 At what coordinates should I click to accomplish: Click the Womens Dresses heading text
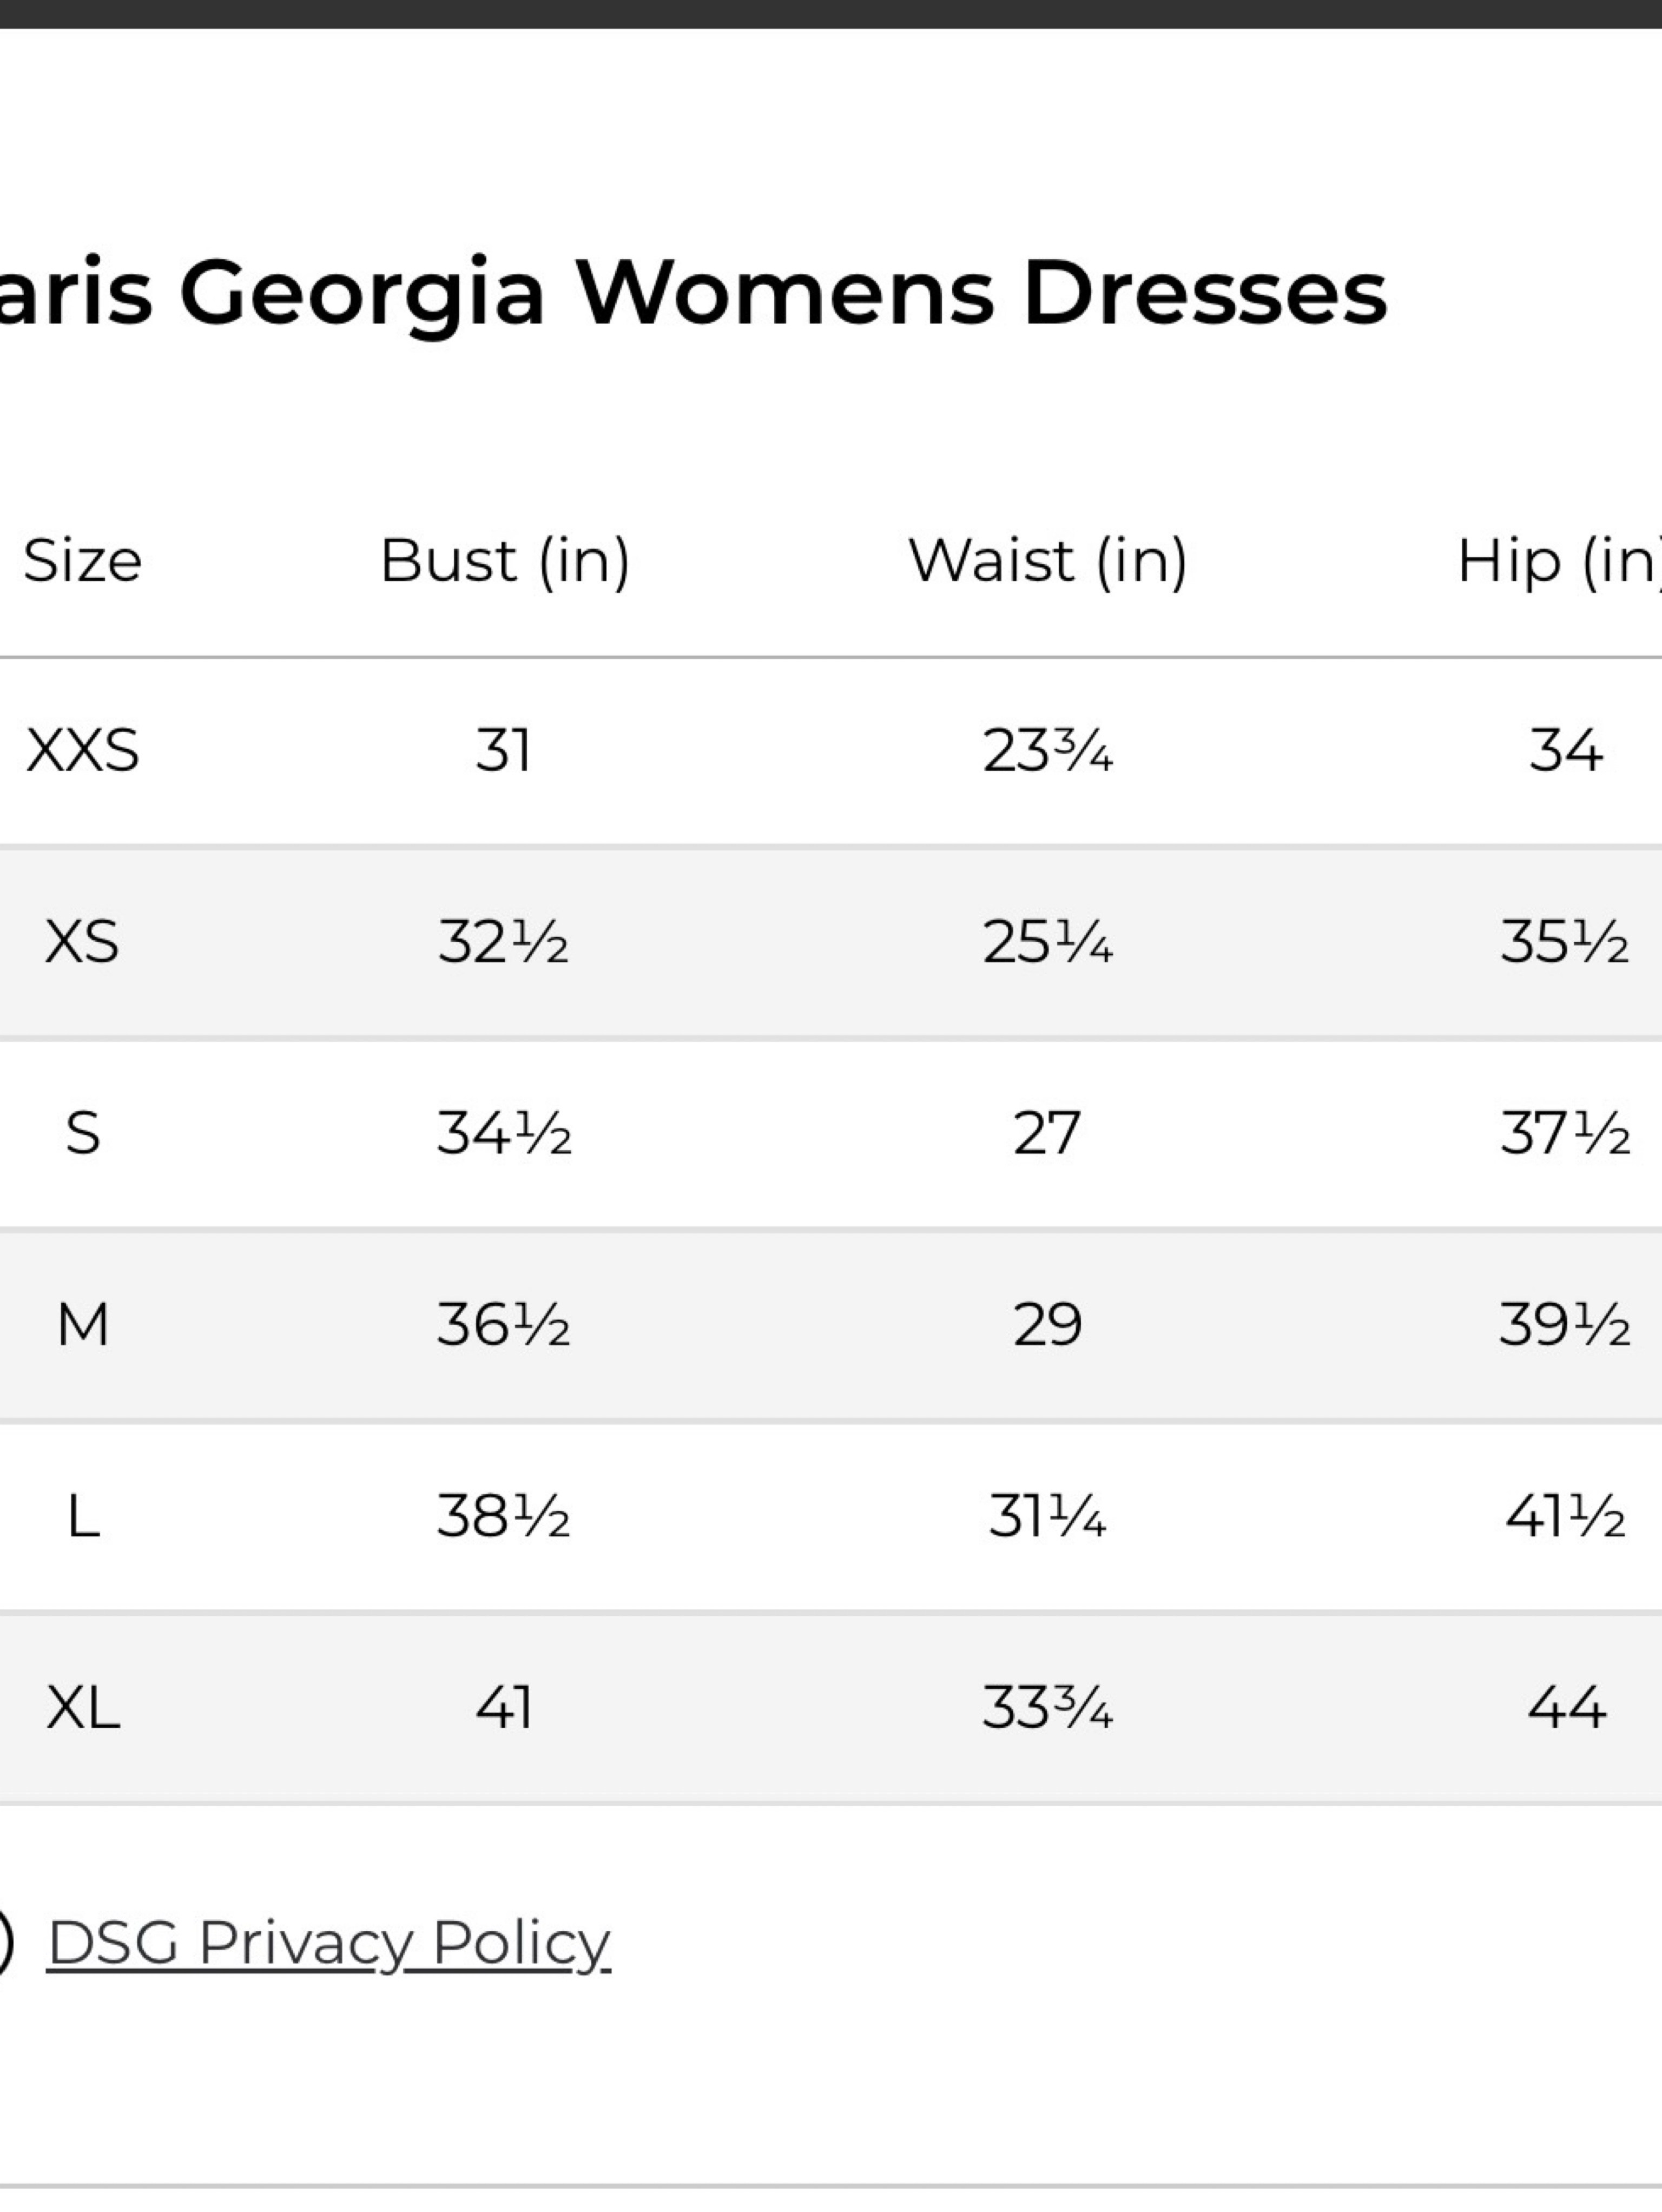pos(981,293)
